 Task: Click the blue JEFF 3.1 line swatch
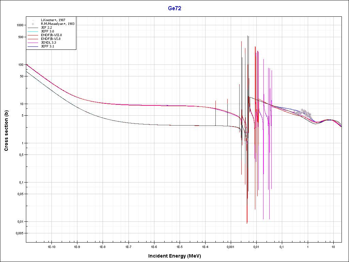32,46
